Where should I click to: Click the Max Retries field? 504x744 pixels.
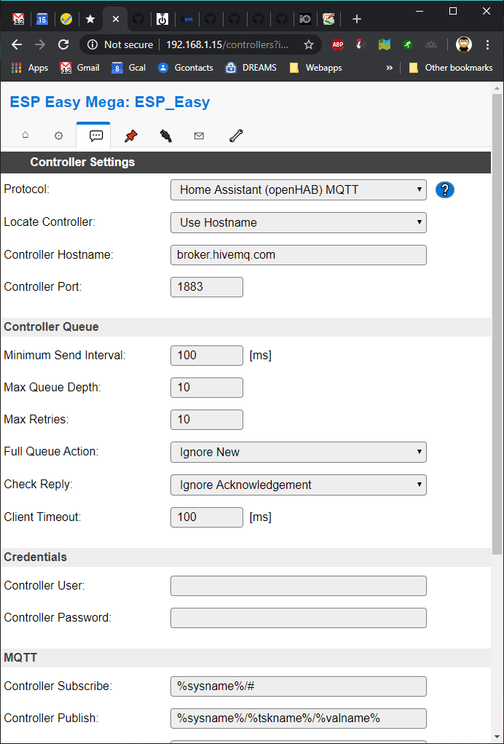click(207, 420)
